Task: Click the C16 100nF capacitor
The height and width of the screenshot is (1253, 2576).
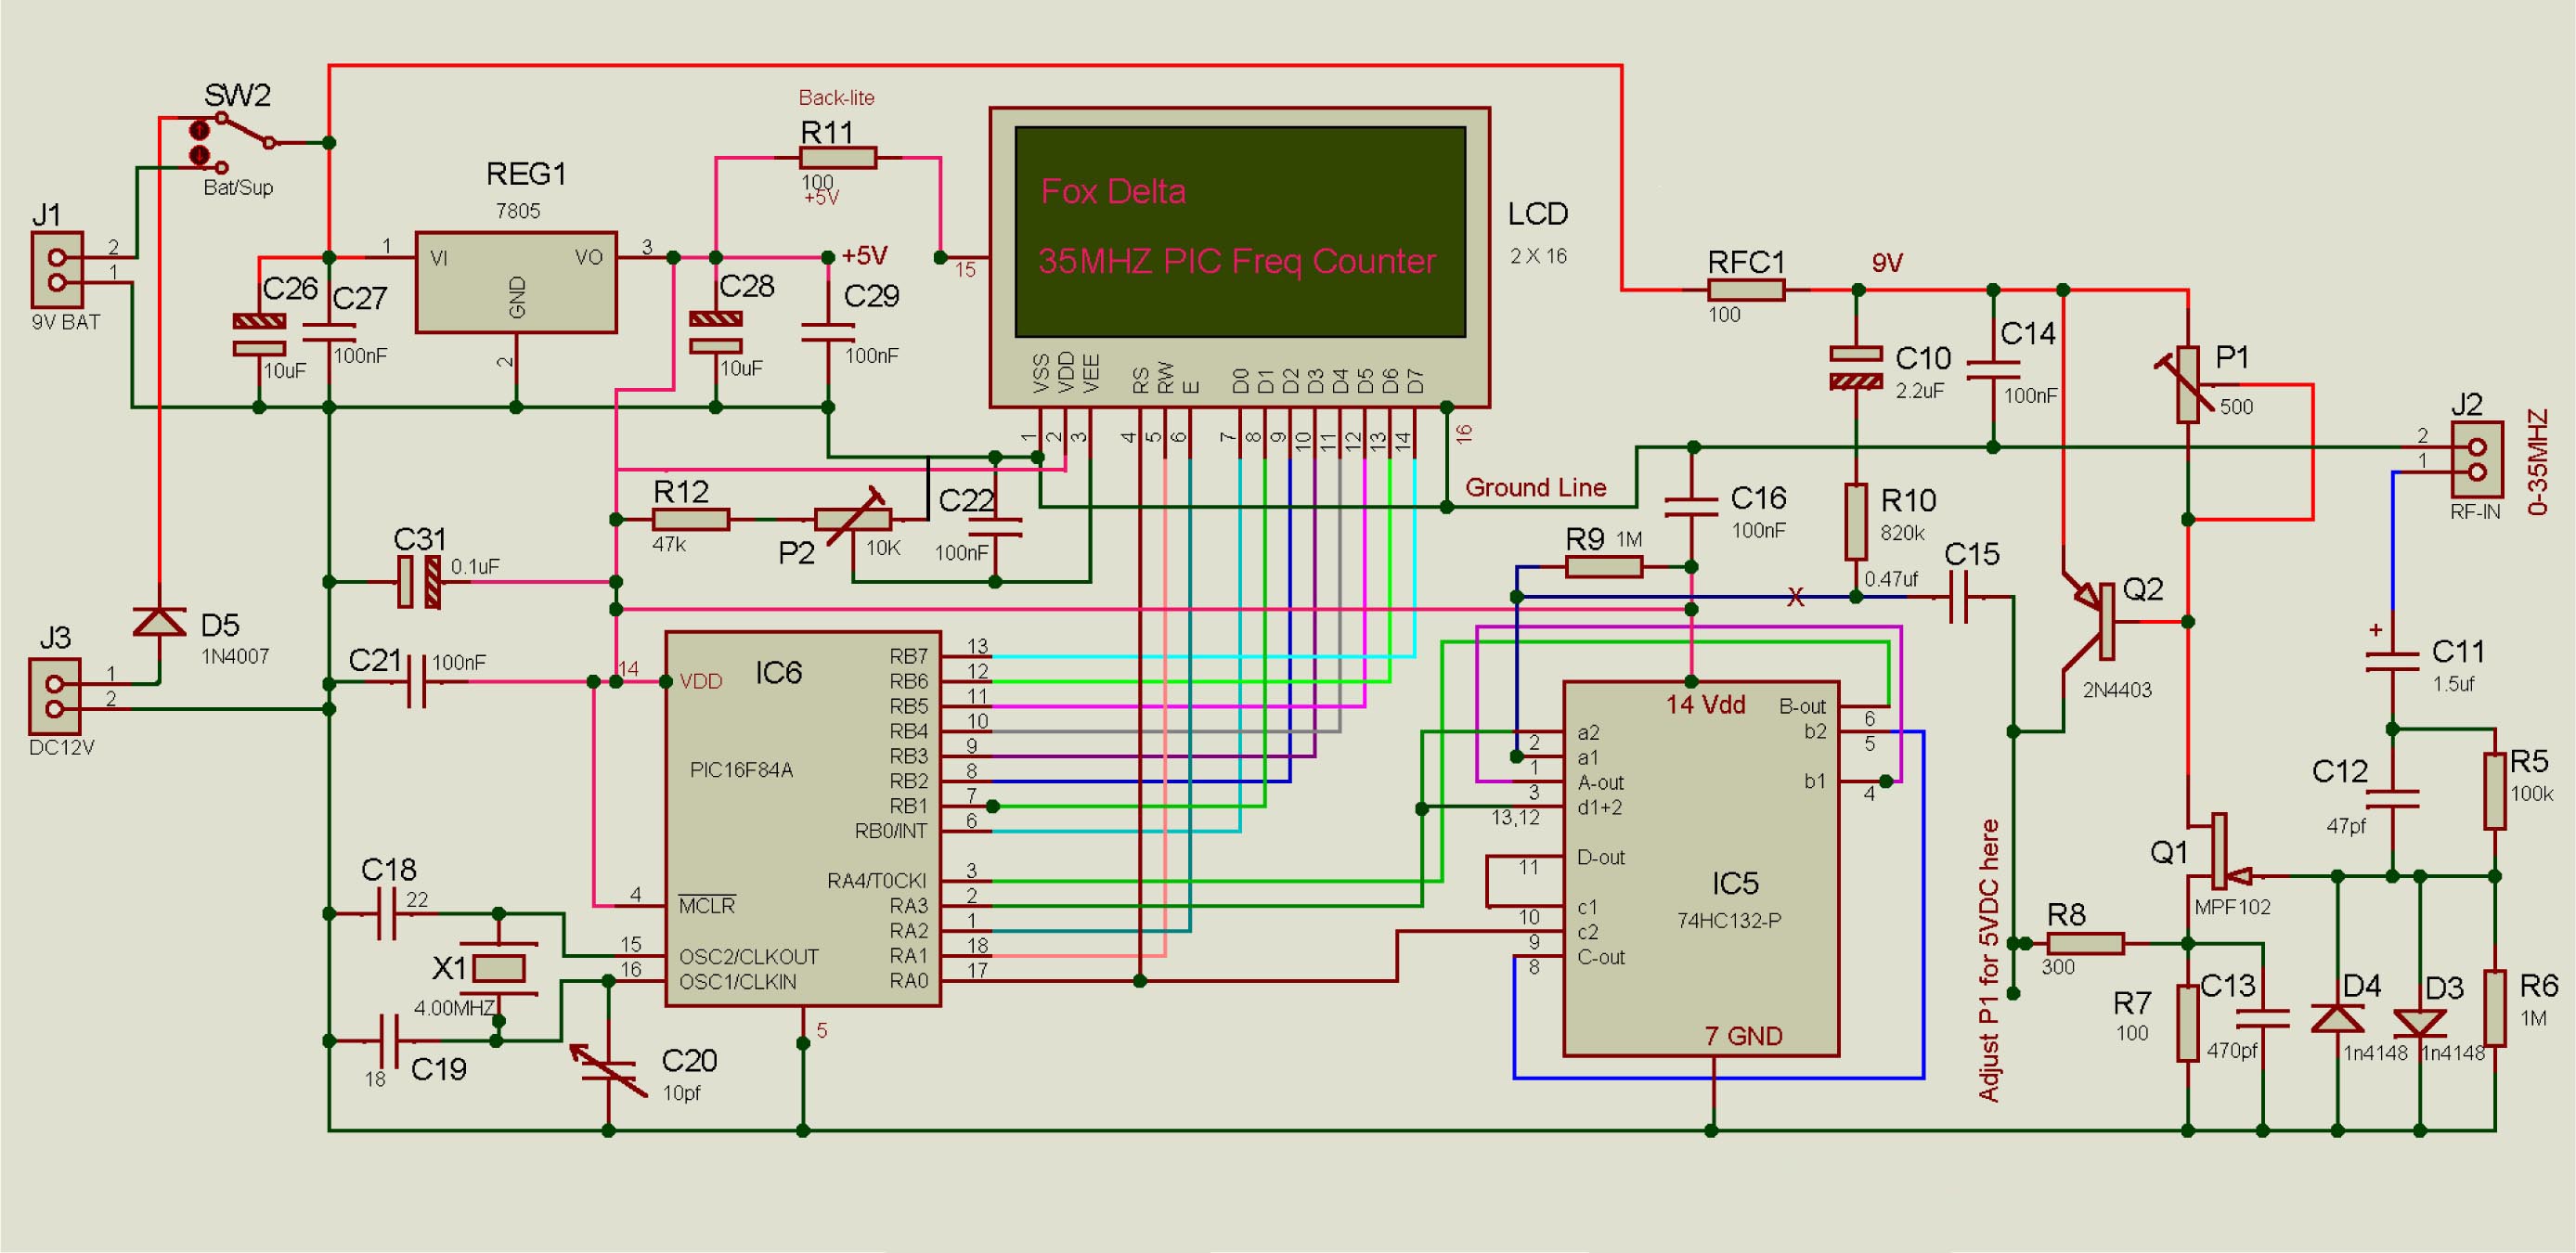Action: (x=1692, y=507)
